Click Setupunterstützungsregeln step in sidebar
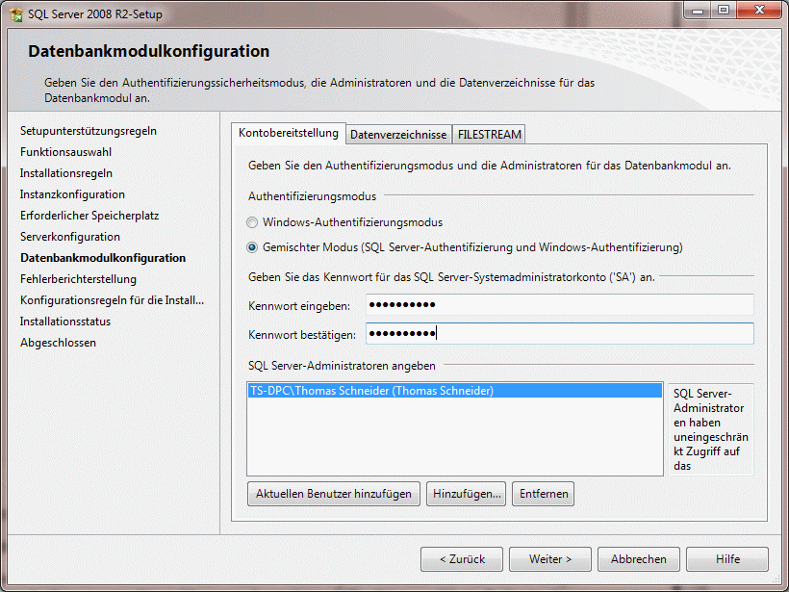 [x=89, y=131]
